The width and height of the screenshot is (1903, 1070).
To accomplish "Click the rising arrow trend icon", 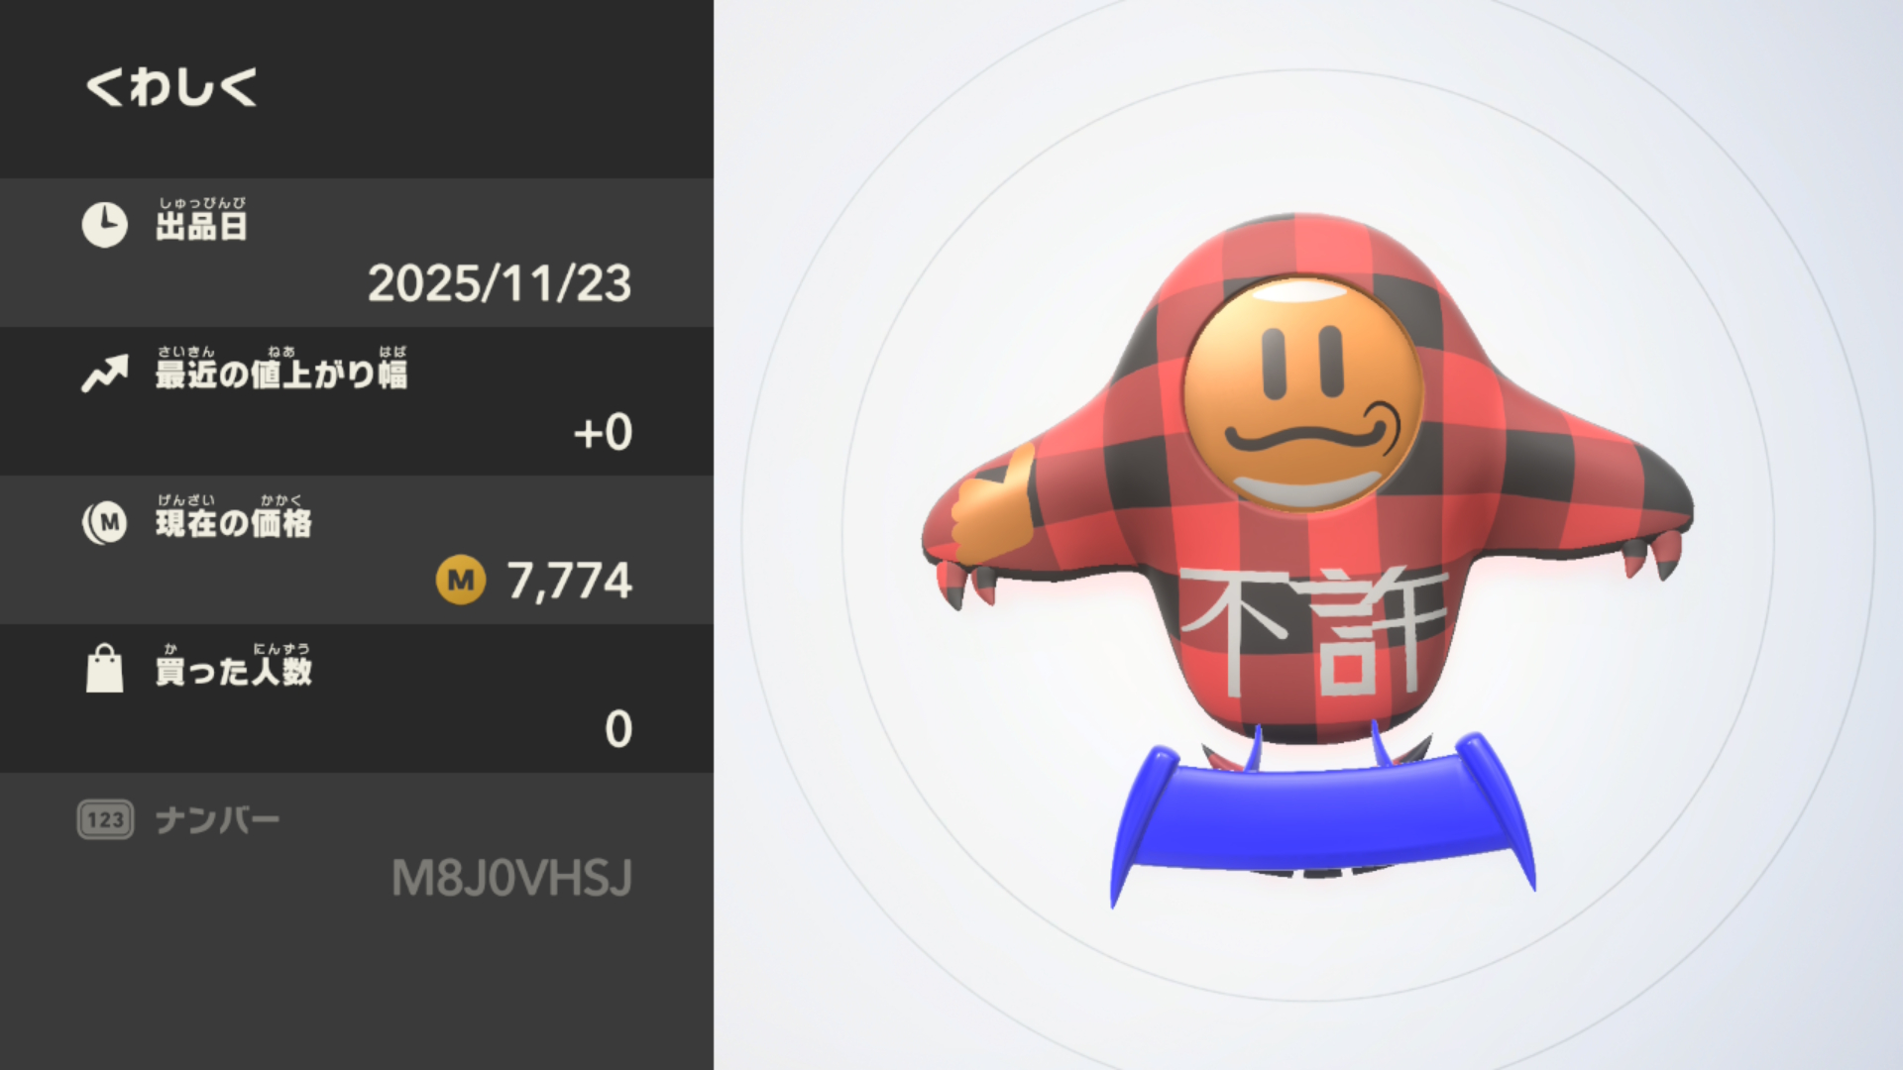I will (x=104, y=374).
